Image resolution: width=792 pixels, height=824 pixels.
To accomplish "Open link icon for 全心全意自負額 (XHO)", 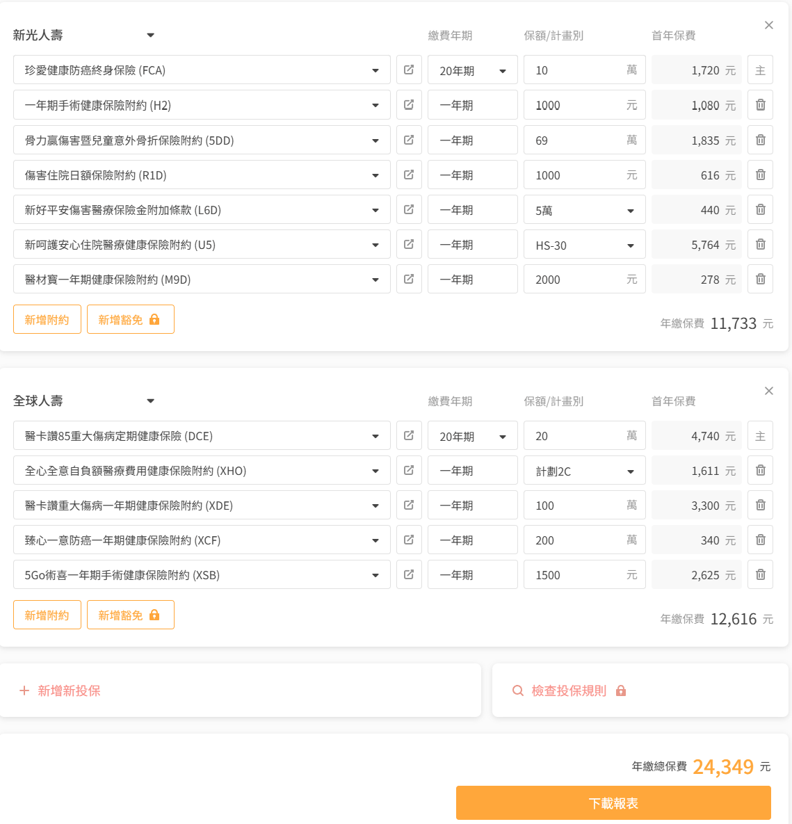I will (409, 470).
